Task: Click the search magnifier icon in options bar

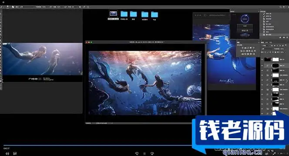Action: point(281,7)
